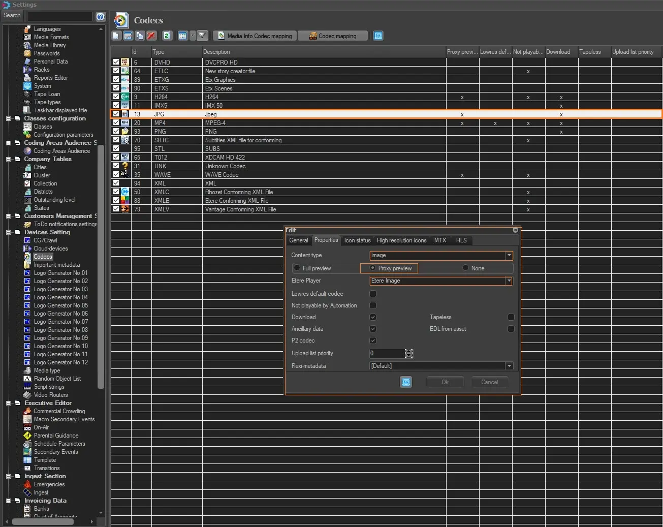Click the blue icon left of Ok
Viewport: 663px width, 527px height.
(406, 382)
